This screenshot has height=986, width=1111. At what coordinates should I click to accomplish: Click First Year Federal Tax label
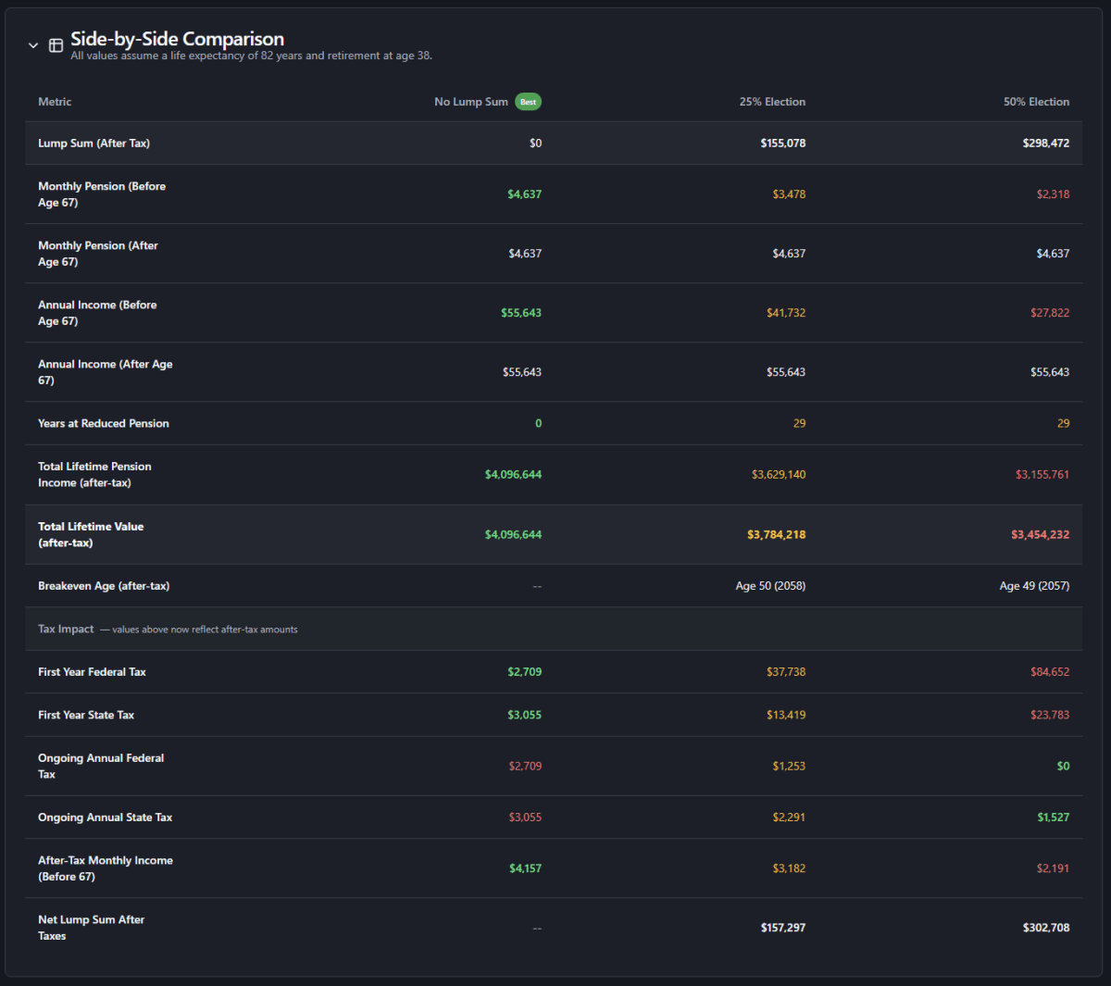[92, 672]
